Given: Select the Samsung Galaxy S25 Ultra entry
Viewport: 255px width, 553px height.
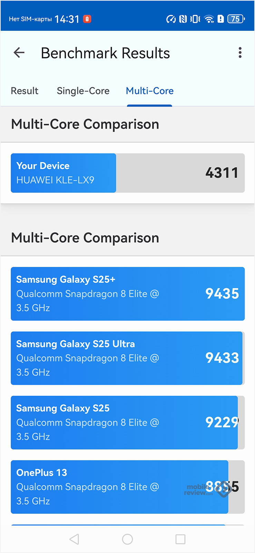Looking at the screenshot, I should [128, 358].
